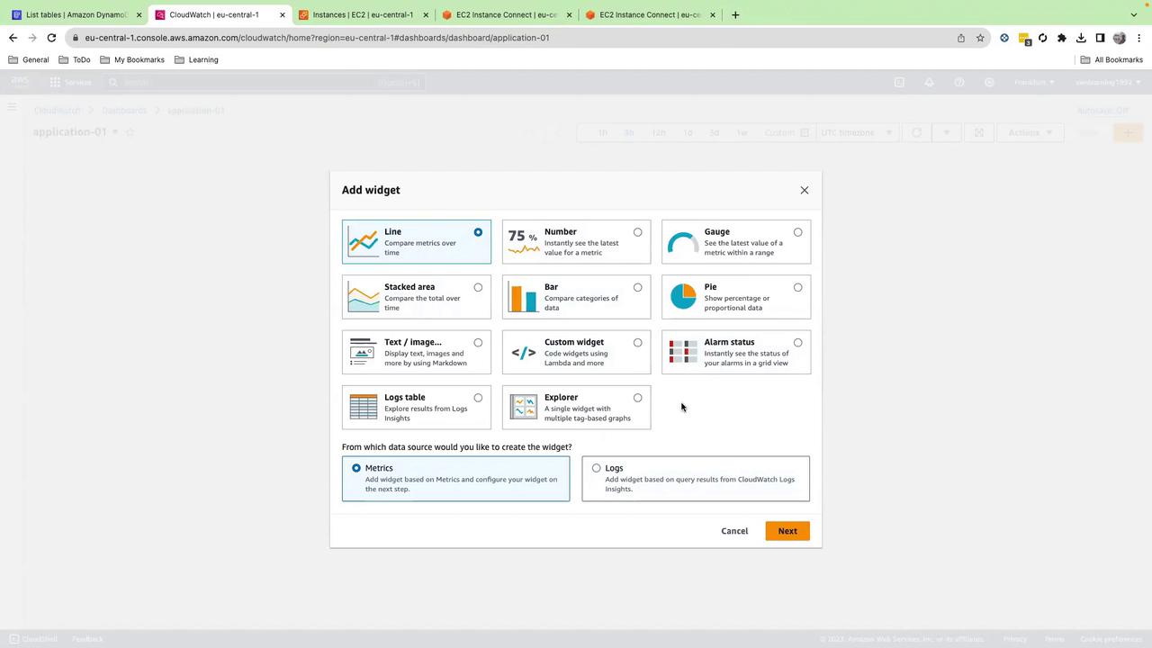Open the blue circular browser extension

coord(1004,38)
